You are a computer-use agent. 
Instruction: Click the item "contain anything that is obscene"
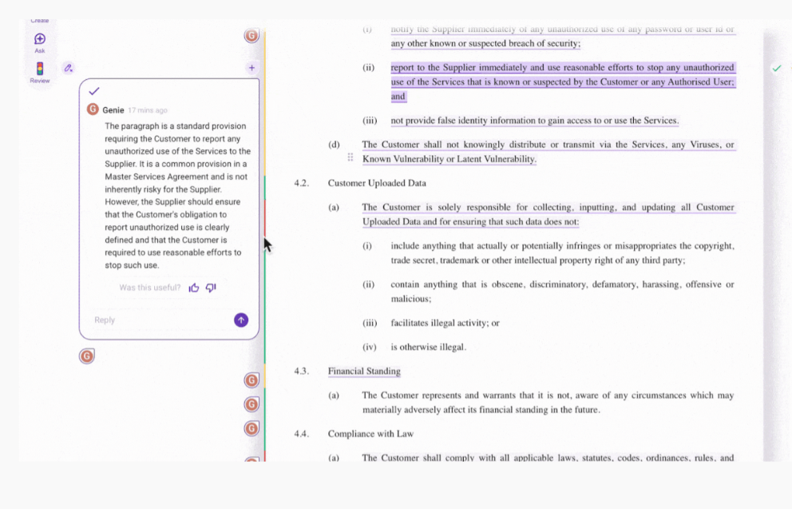pos(562,291)
